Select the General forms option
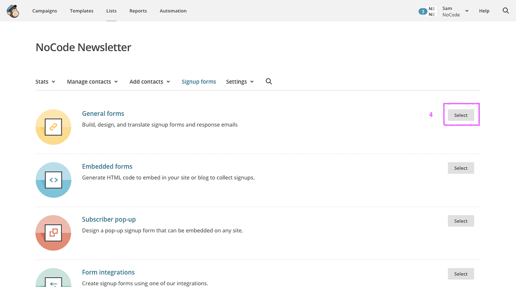Viewport: 516px width, 287px height. 461,115
